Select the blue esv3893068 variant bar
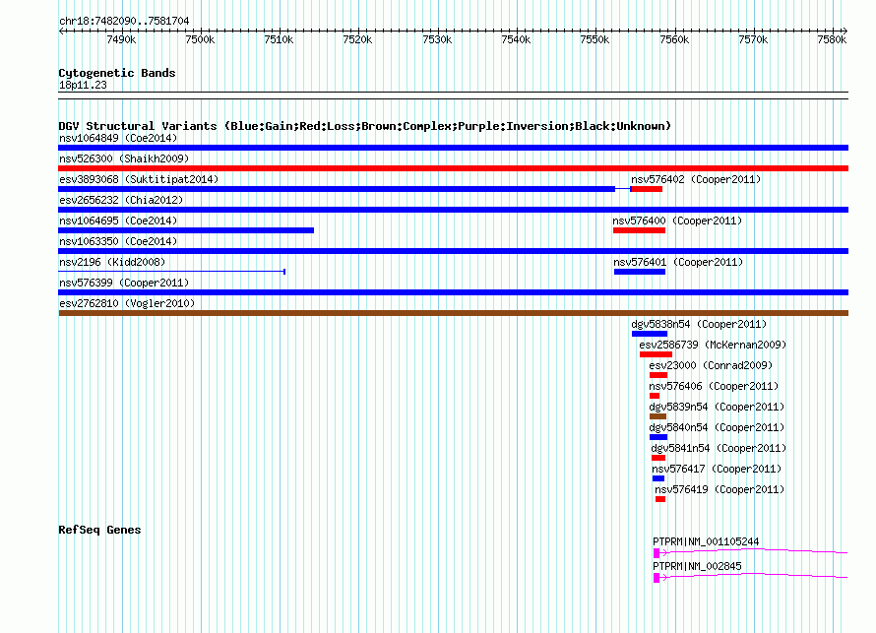The width and height of the screenshot is (876, 633). pyautogui.click(x=337, y=189)
